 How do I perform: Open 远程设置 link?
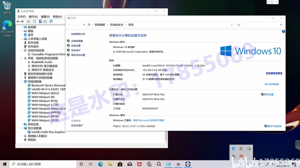click(x=76, y=46)
